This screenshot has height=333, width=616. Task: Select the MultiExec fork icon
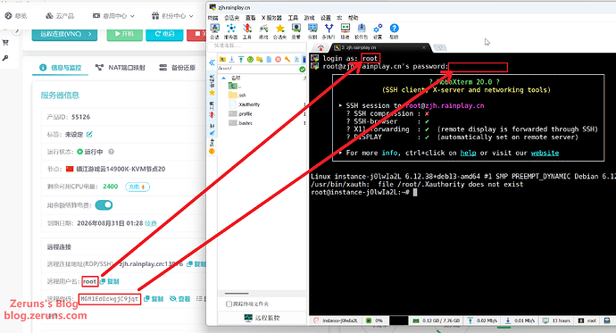click(x=329, y=31)
